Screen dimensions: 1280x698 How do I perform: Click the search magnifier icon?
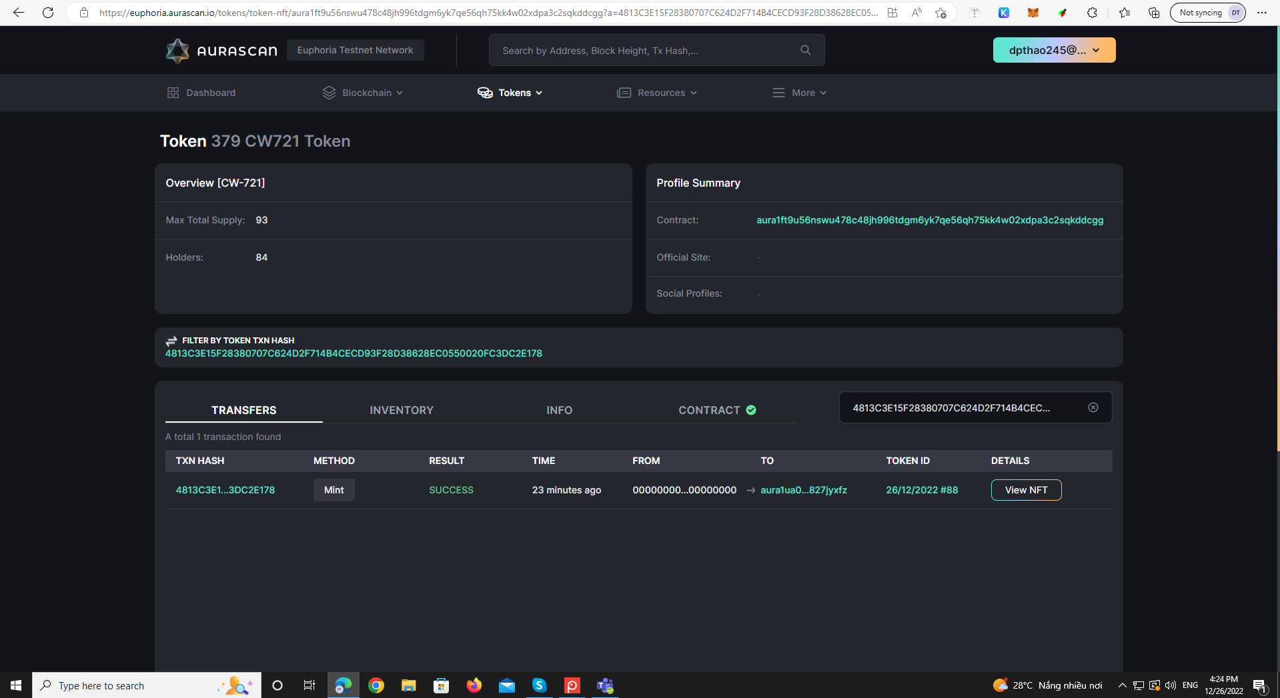[x=805, y=49]
